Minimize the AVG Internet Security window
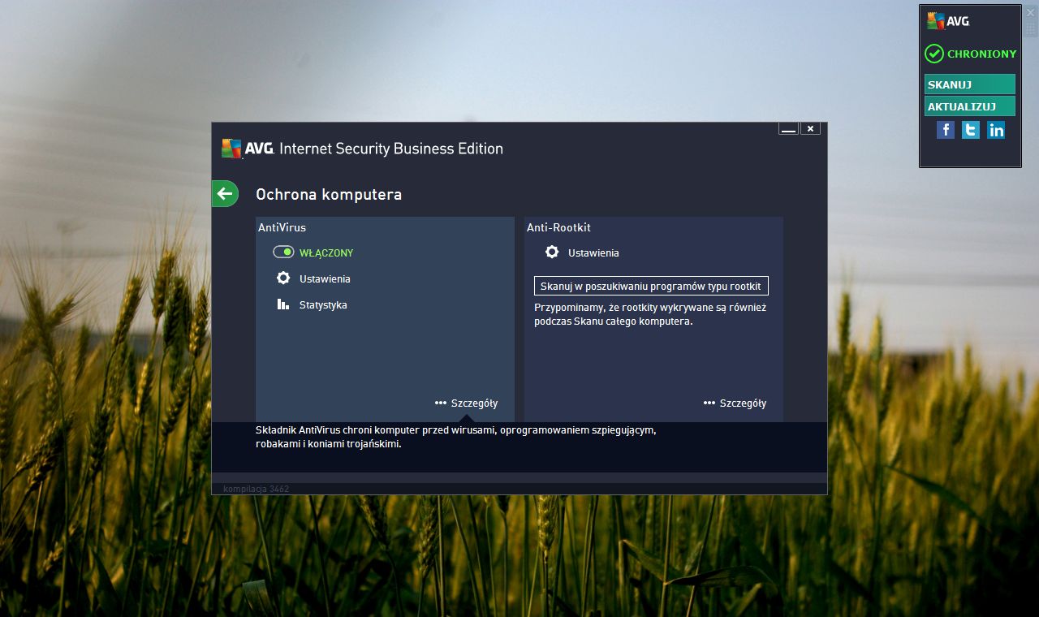Image resolution: width=1039 pixels, height=617 pixels. pos(788,128)
